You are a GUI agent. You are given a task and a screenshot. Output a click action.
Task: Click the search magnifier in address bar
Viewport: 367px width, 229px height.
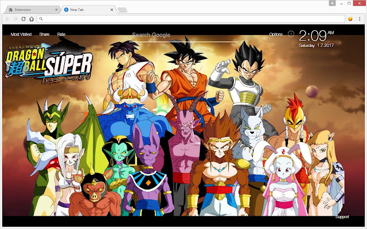tap(41, 19)
